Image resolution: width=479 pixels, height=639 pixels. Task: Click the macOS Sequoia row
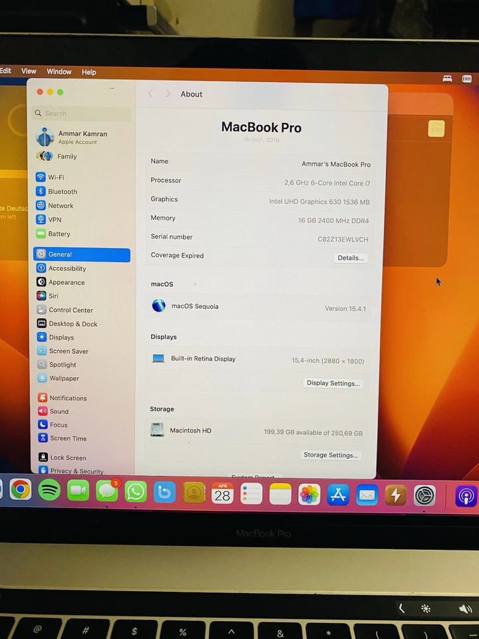(x=258, y=307)
